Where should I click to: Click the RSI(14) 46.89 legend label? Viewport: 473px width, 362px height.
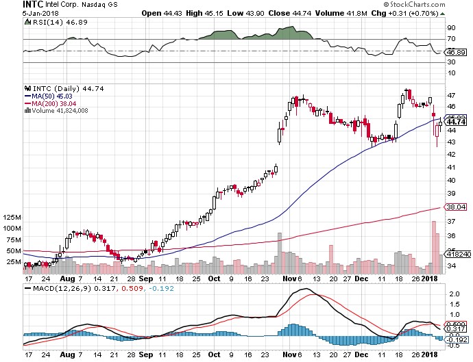[60, 22]
